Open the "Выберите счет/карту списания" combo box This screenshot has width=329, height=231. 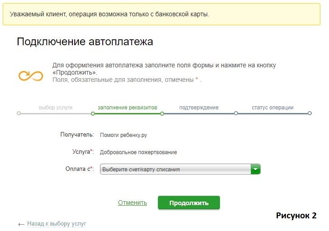coord(176,169)
